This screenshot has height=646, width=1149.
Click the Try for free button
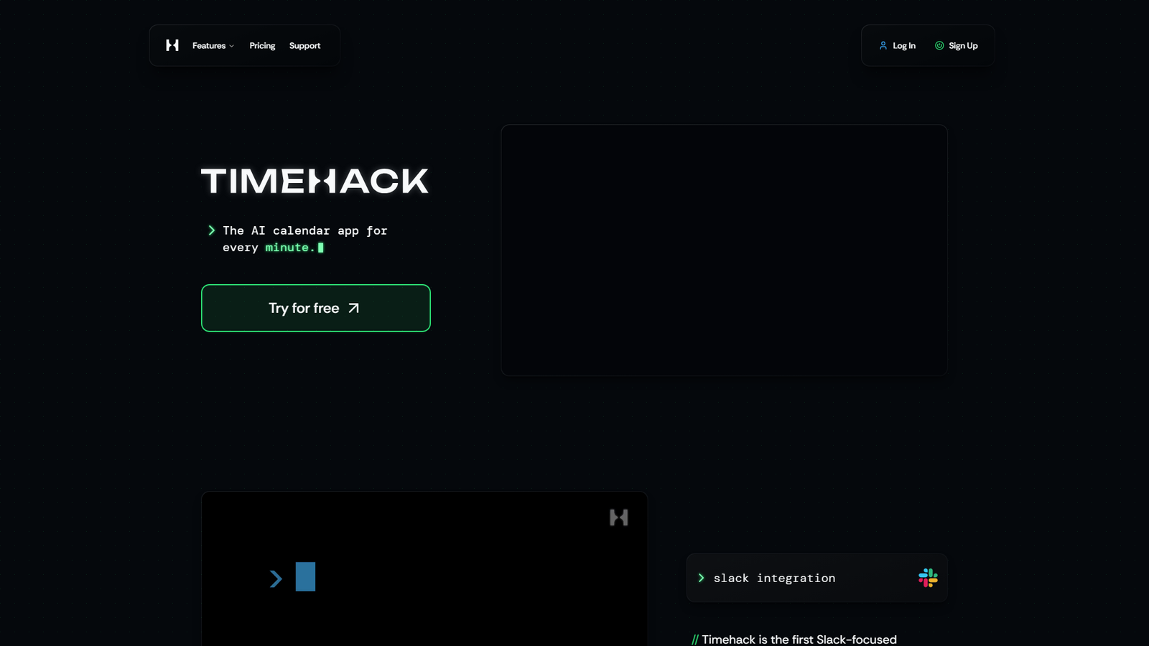coord(315,308)
